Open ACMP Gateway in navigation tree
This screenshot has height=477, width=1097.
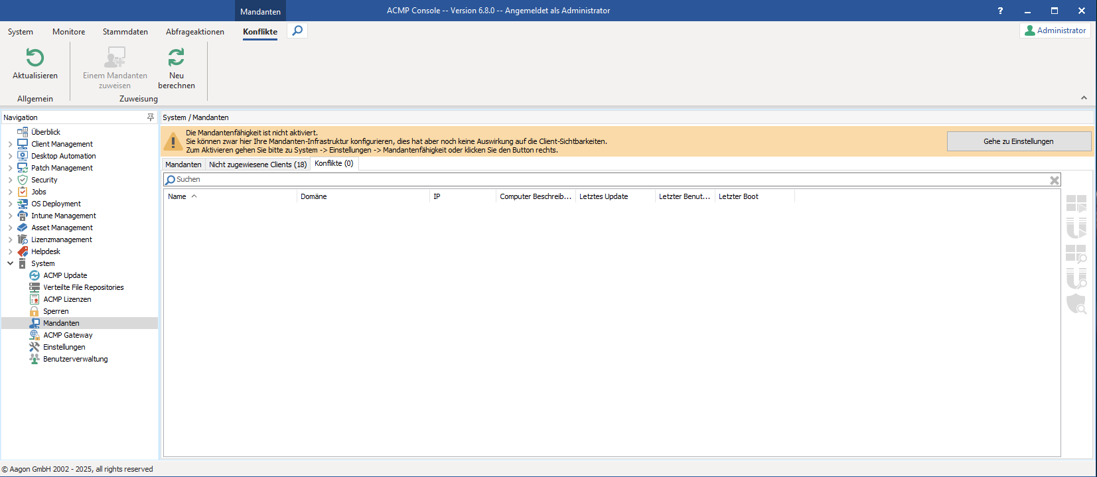[68, 335]
